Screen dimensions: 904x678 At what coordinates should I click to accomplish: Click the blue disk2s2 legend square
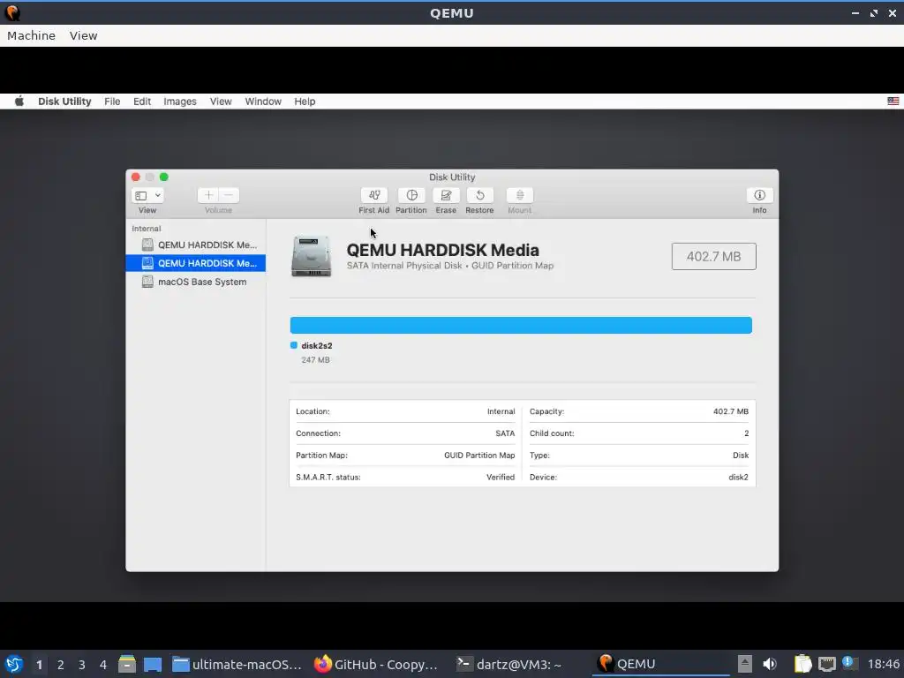pyautogui.click(x=293, y=345)
